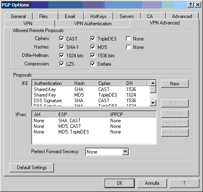
Task: Click the ESP column header
Action: (x=82, y=114)
